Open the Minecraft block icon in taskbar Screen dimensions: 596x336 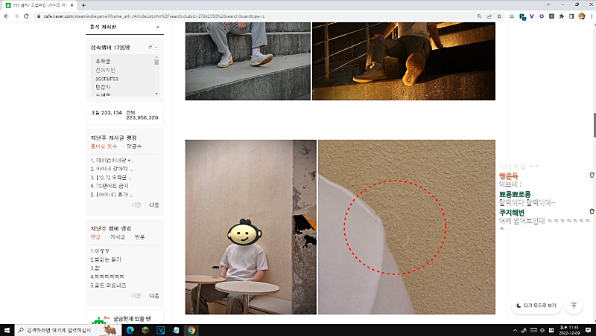[x=145, y=330]
